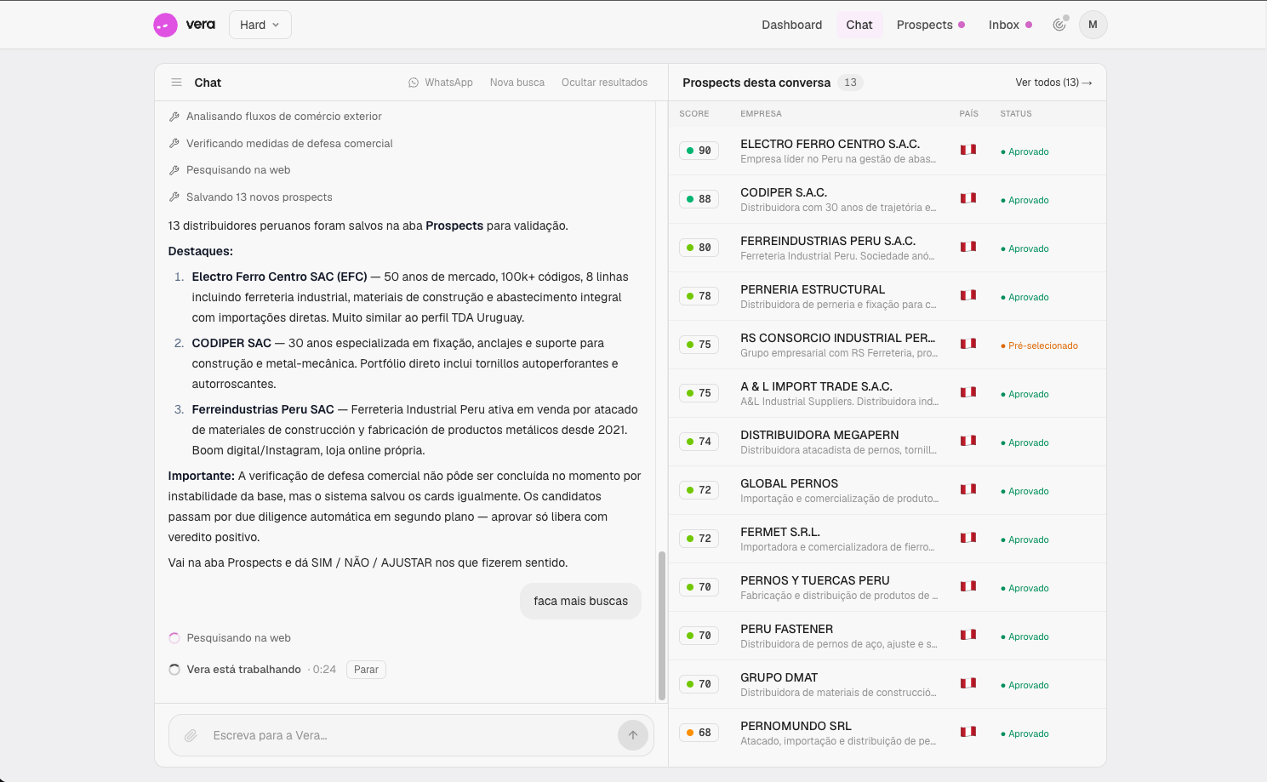The width and height of the screenshot is (1267, 782).
Task: Click the Parar button
Action: point(366,670)
